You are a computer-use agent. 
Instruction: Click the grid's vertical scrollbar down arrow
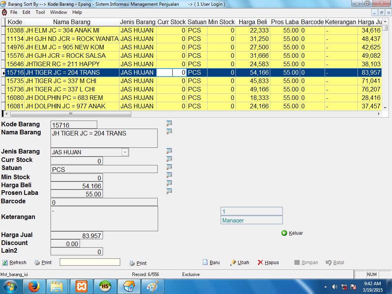point(385,108)
